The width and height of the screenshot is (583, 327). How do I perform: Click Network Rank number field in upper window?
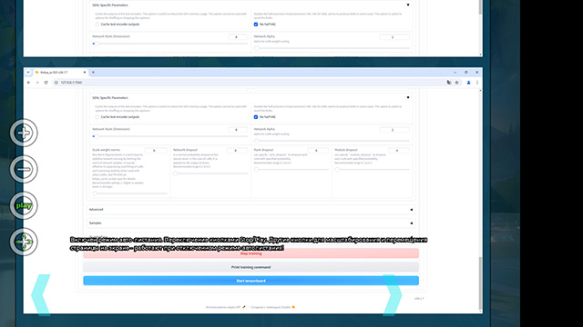[x=238, y=37]
